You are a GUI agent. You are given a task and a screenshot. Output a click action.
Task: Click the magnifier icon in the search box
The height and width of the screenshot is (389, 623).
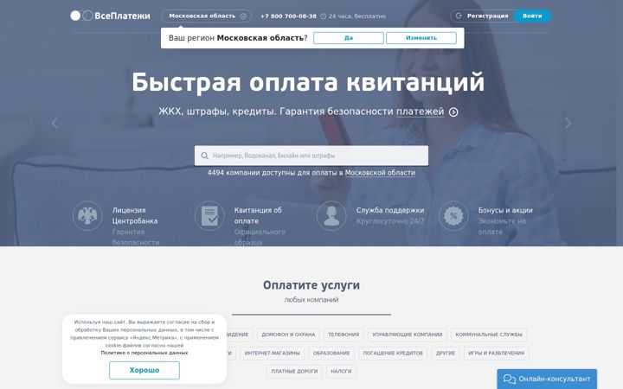pyautogui.click(x=204, y=156)
